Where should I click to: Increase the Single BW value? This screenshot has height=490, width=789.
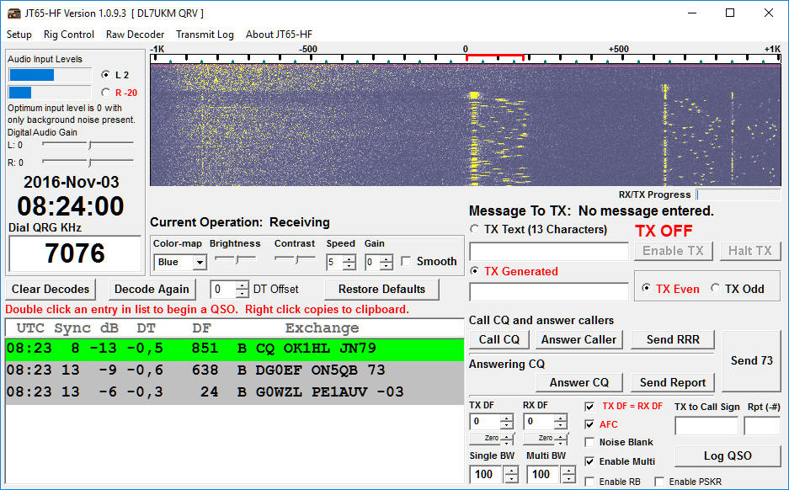pos(511,471)
